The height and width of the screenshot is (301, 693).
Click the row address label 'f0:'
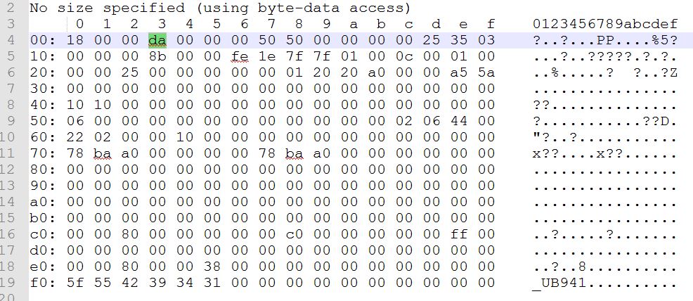[x=43, y=283]
